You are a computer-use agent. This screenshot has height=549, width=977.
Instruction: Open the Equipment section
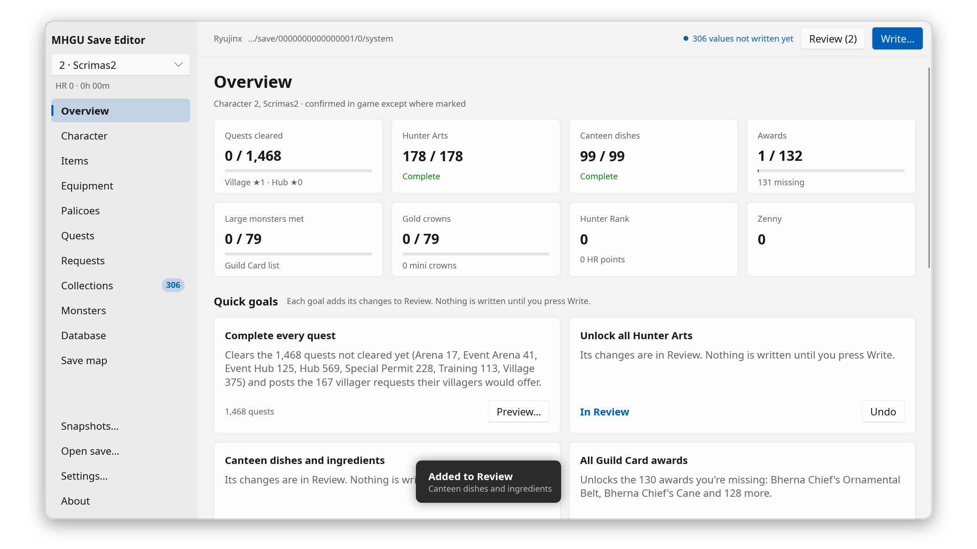pos(120,186)
